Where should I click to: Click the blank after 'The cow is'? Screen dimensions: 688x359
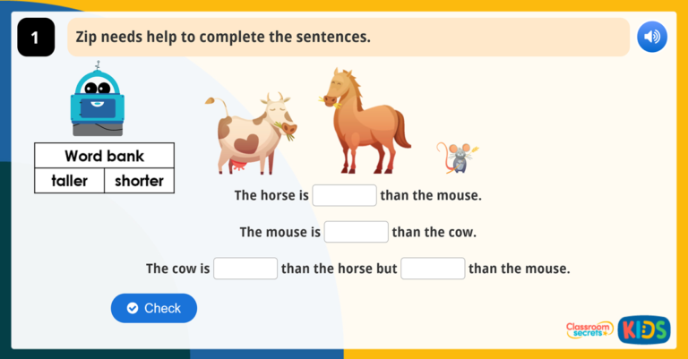[245, 269]
